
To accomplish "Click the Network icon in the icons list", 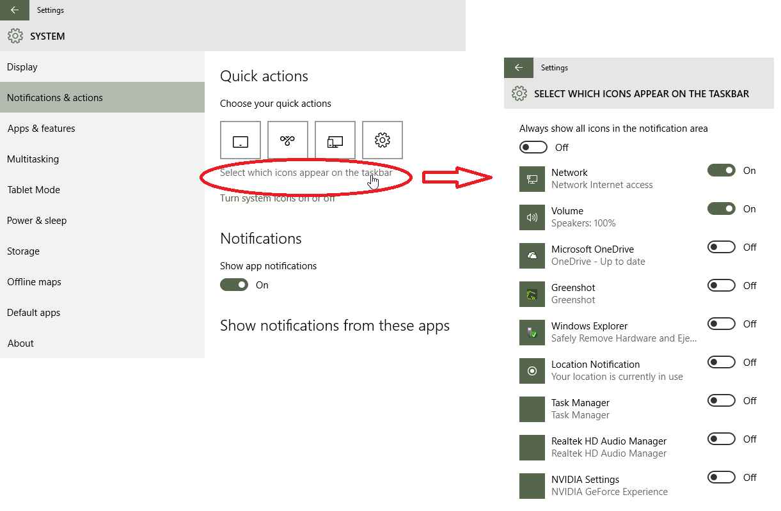I will click(x=532, y=179).
